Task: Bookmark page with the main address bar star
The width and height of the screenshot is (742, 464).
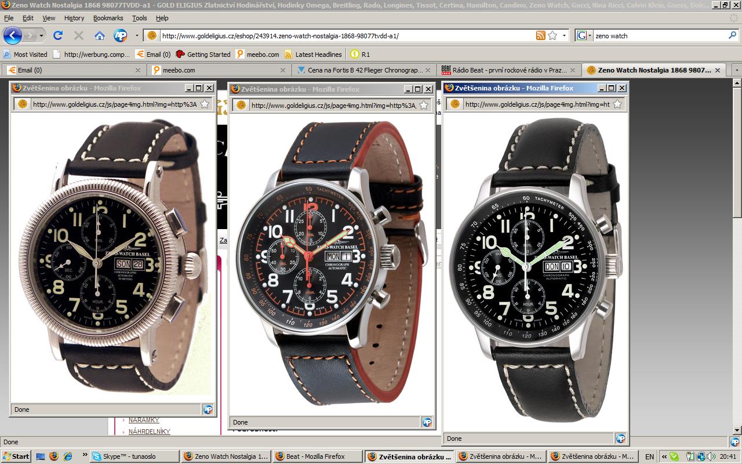Action: [x=552, y=35]
